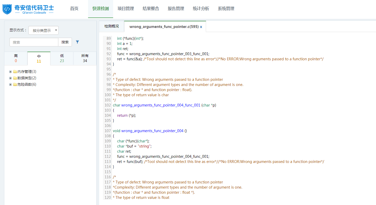Click the 危险函数 folder icon
376x205 pixels.
(x=15, y=85)
